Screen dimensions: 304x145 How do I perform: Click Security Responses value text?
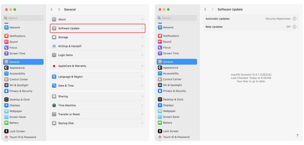(x=278, y=19)
